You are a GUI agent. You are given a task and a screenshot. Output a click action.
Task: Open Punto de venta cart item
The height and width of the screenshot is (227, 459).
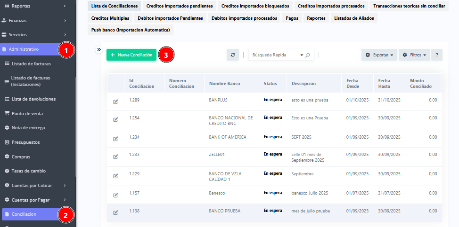click(28, 113)
